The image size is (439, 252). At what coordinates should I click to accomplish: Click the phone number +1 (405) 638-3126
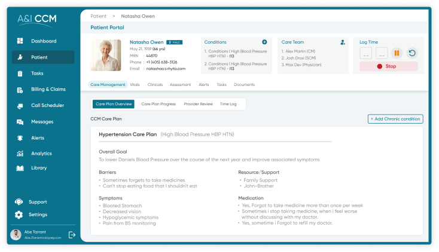click(161, 62)
